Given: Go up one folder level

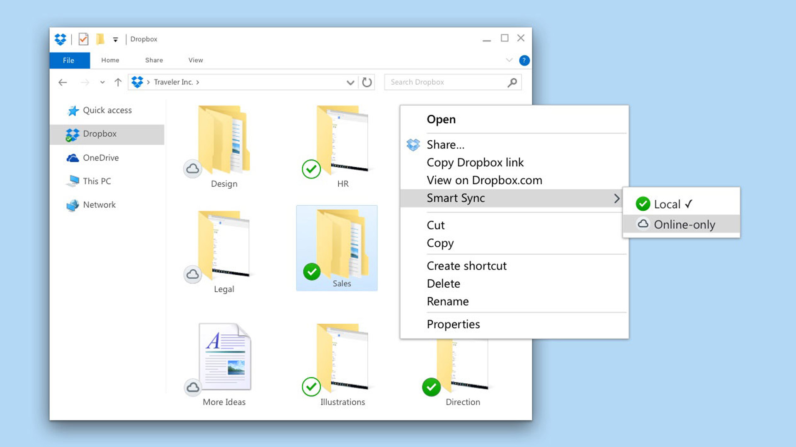Looking at the screenshot, I should point(118,82).
